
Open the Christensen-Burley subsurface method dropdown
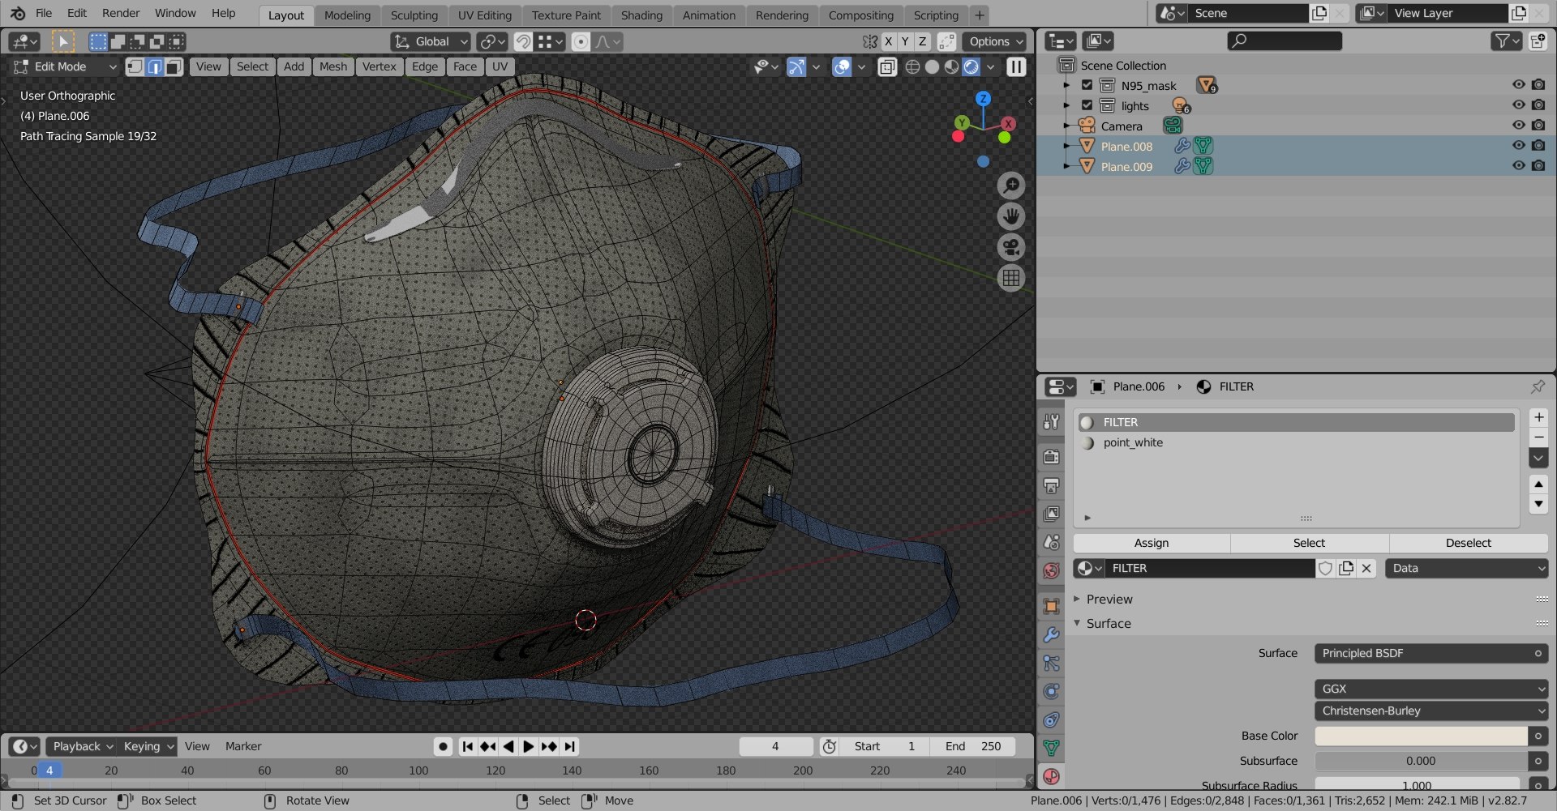[1430, 711]
